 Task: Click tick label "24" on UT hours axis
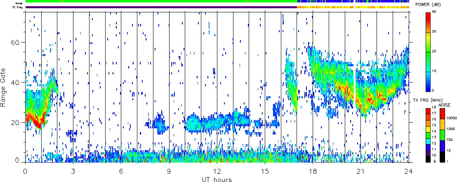(x=409, y=172)
